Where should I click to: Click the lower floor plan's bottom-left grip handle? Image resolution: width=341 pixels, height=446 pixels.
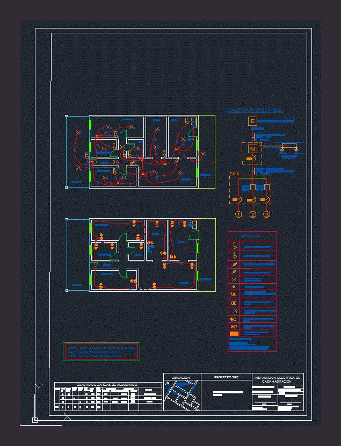(x=66, y=291)
